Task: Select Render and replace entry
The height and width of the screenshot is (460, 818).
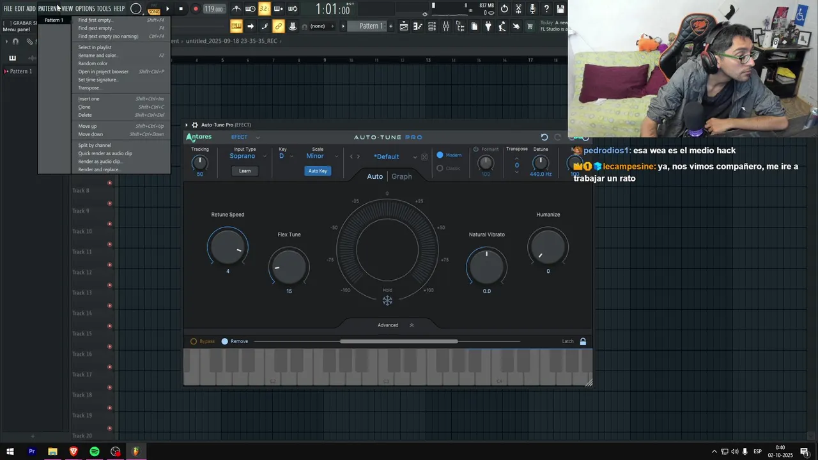Action: tap(121, 169)
